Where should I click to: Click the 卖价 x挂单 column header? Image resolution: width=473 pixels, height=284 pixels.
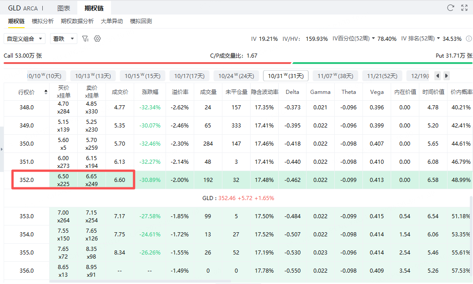pyautogui.click(x=92, y=92)
